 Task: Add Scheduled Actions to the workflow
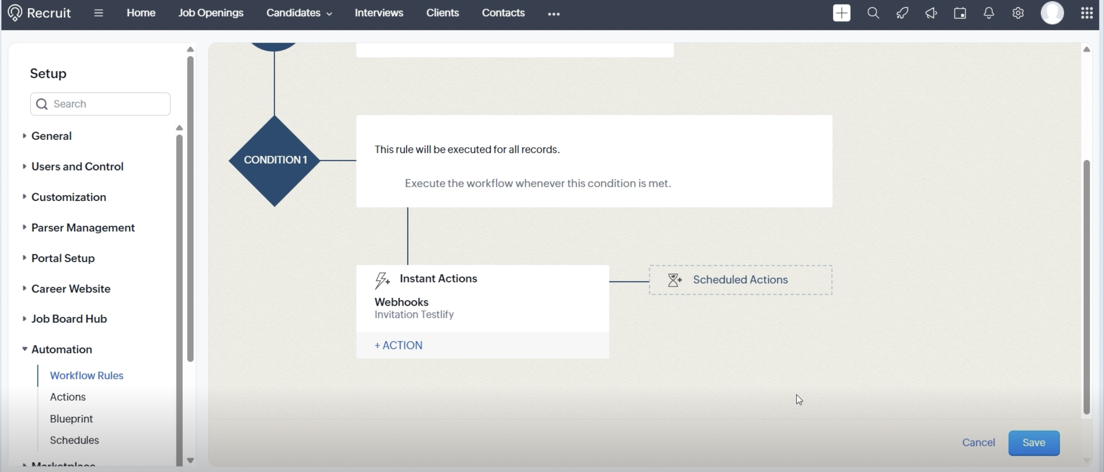pos(740,280)
